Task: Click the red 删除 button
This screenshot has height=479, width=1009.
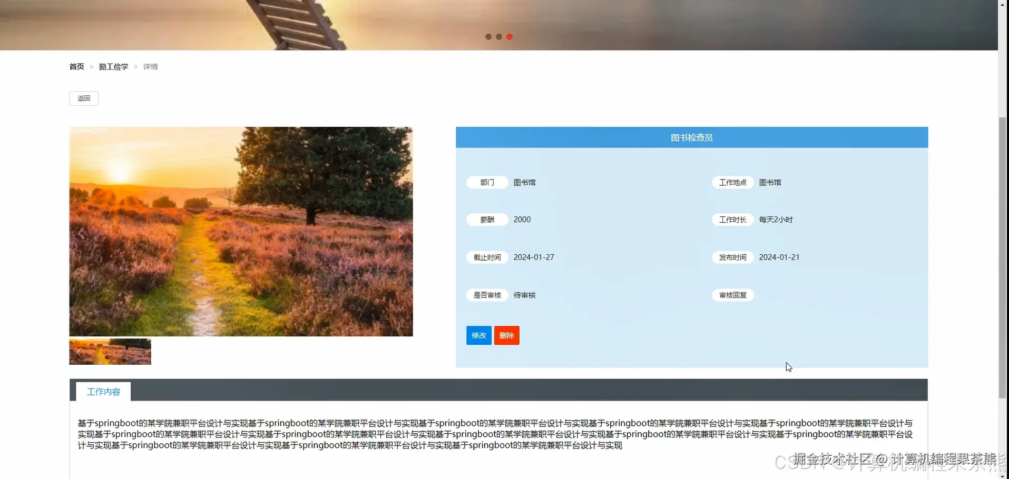Action: point(507,335)
